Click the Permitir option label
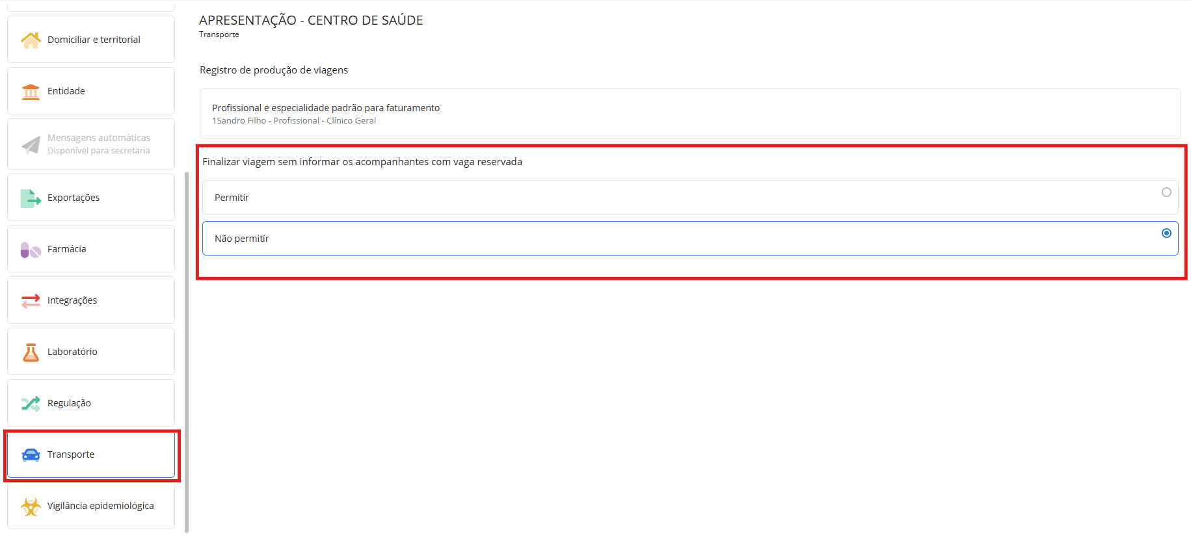The height and width of the screenshot is (537, 1191). 232,198
